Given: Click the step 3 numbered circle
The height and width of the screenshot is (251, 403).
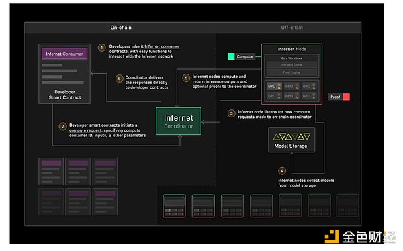Looking at the screenshot, I should coord(232,113).
